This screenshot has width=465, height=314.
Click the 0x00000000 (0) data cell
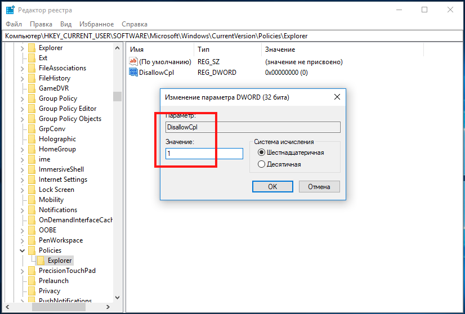[286, 73]
